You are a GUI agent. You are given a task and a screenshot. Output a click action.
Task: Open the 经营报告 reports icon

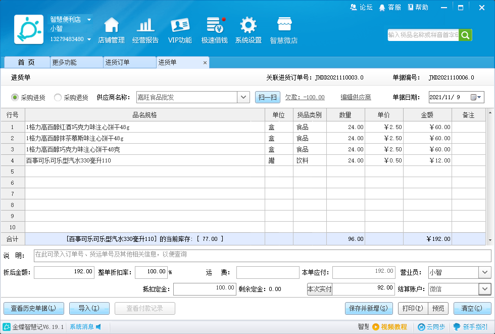(x=145, y=30)
